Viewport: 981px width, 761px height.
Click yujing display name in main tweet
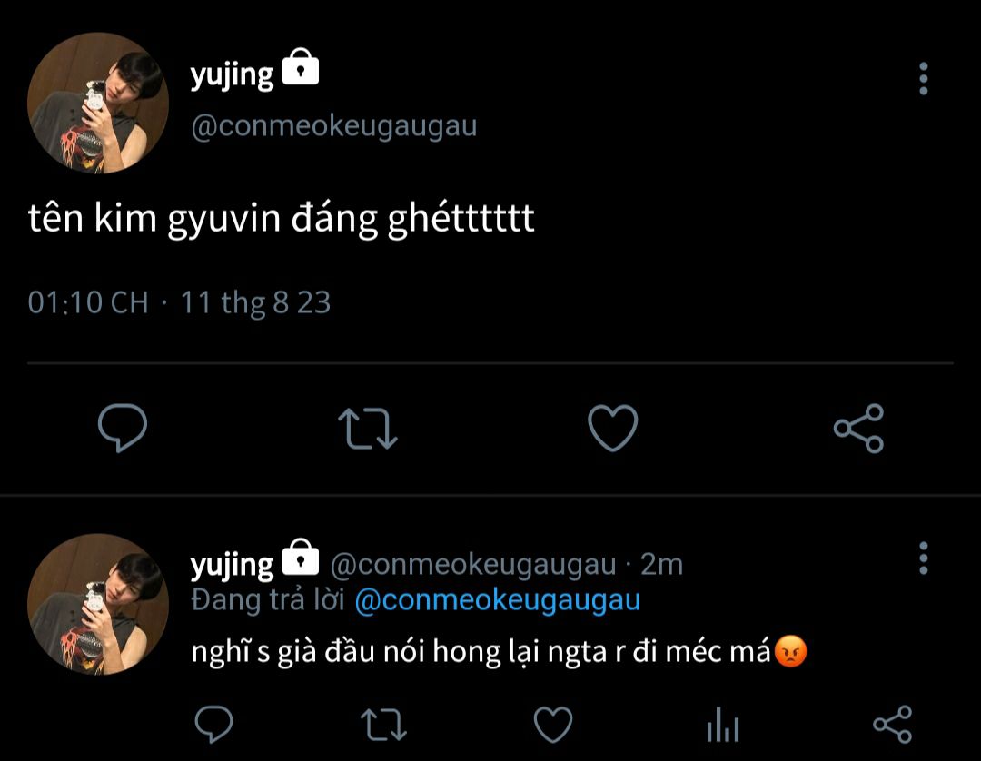tap(232, 76)
